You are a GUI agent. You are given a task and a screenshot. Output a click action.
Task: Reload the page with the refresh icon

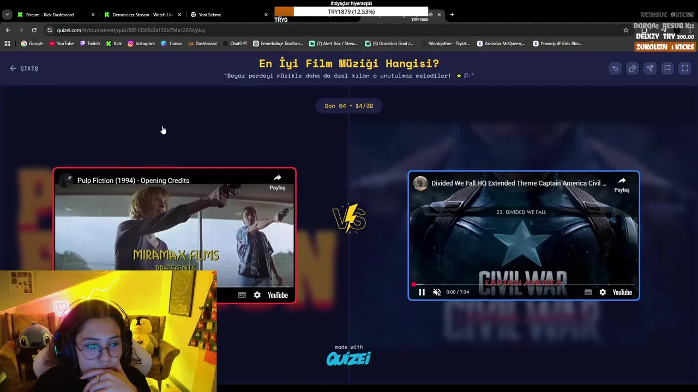[34, 30]
